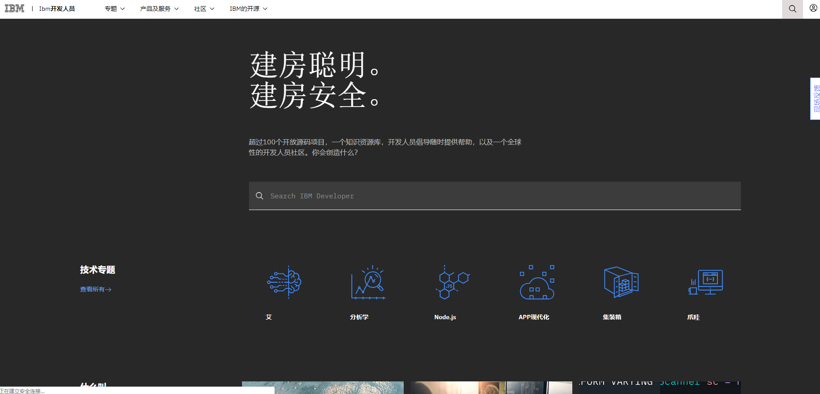The image size is (820, 394).
Task: Click the IBM logo in header
Action: (x=14, y=9)
